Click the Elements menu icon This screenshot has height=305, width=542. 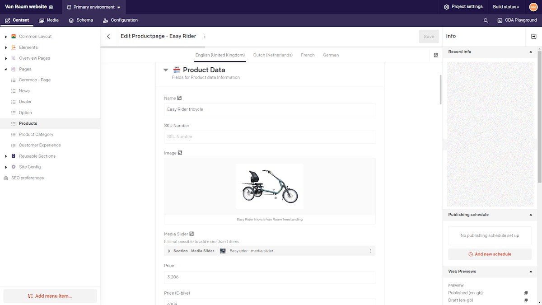click(x=14, y=47)
